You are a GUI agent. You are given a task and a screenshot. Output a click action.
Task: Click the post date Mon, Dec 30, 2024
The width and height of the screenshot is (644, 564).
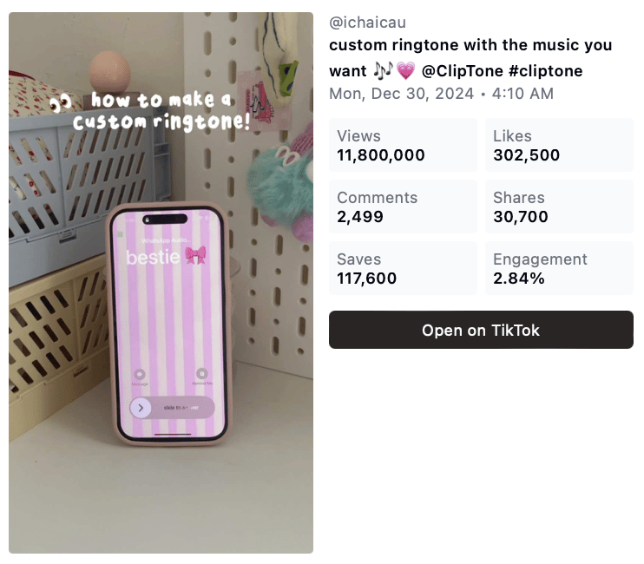pyautogui.click(x=401, y=94)
